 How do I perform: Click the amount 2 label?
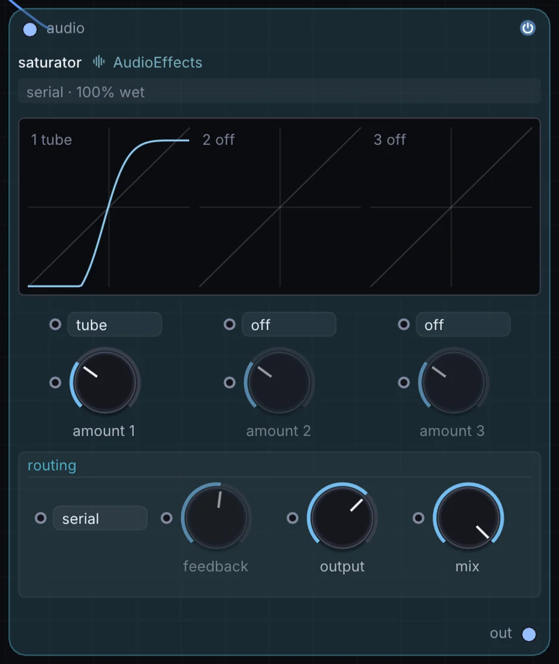(279, 430)
